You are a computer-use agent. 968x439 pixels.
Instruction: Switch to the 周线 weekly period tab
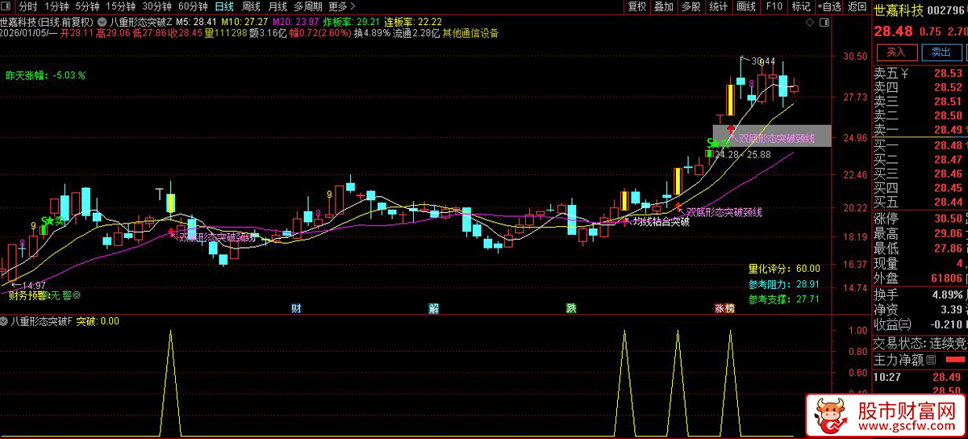pyautogui.click(x=251, y=6)
